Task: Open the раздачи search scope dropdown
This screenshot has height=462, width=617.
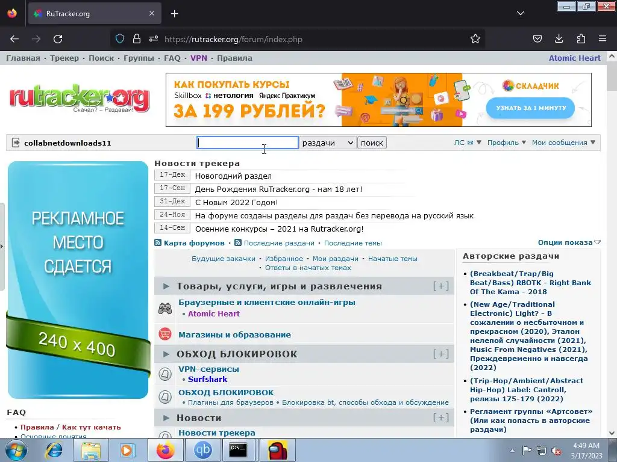Action: pos(327,143)
